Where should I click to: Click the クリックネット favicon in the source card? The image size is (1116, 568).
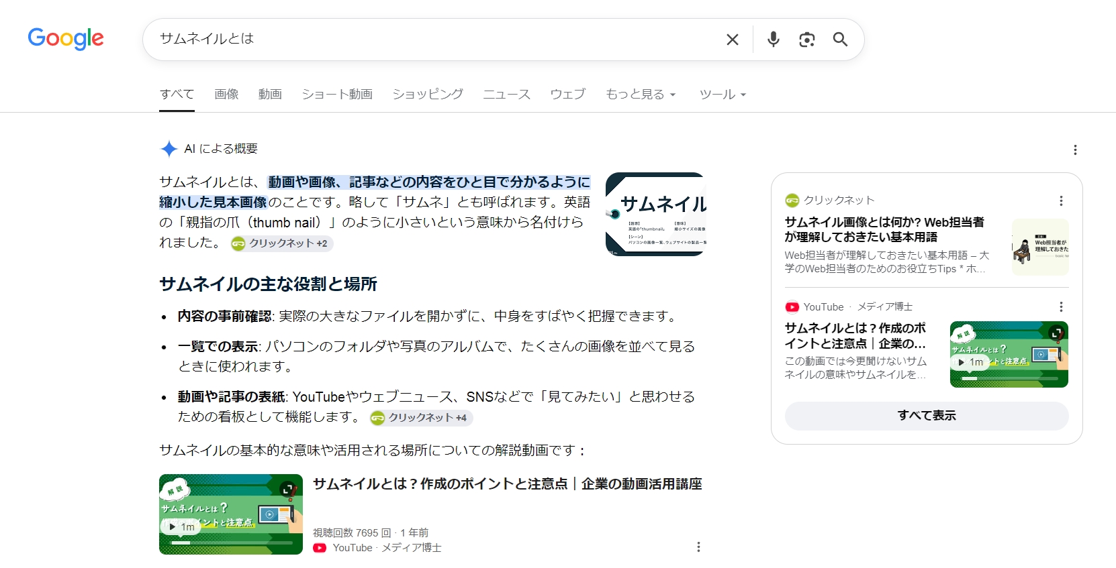point(792,201)
